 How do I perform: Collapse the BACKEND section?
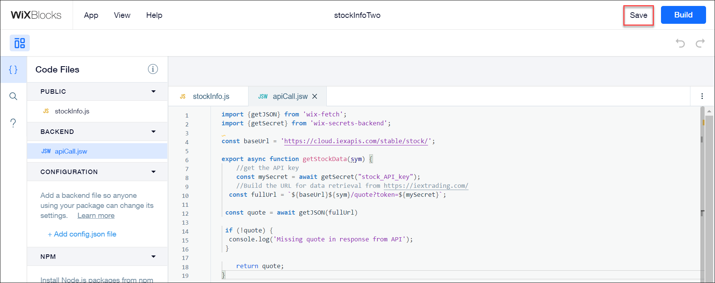154,132
